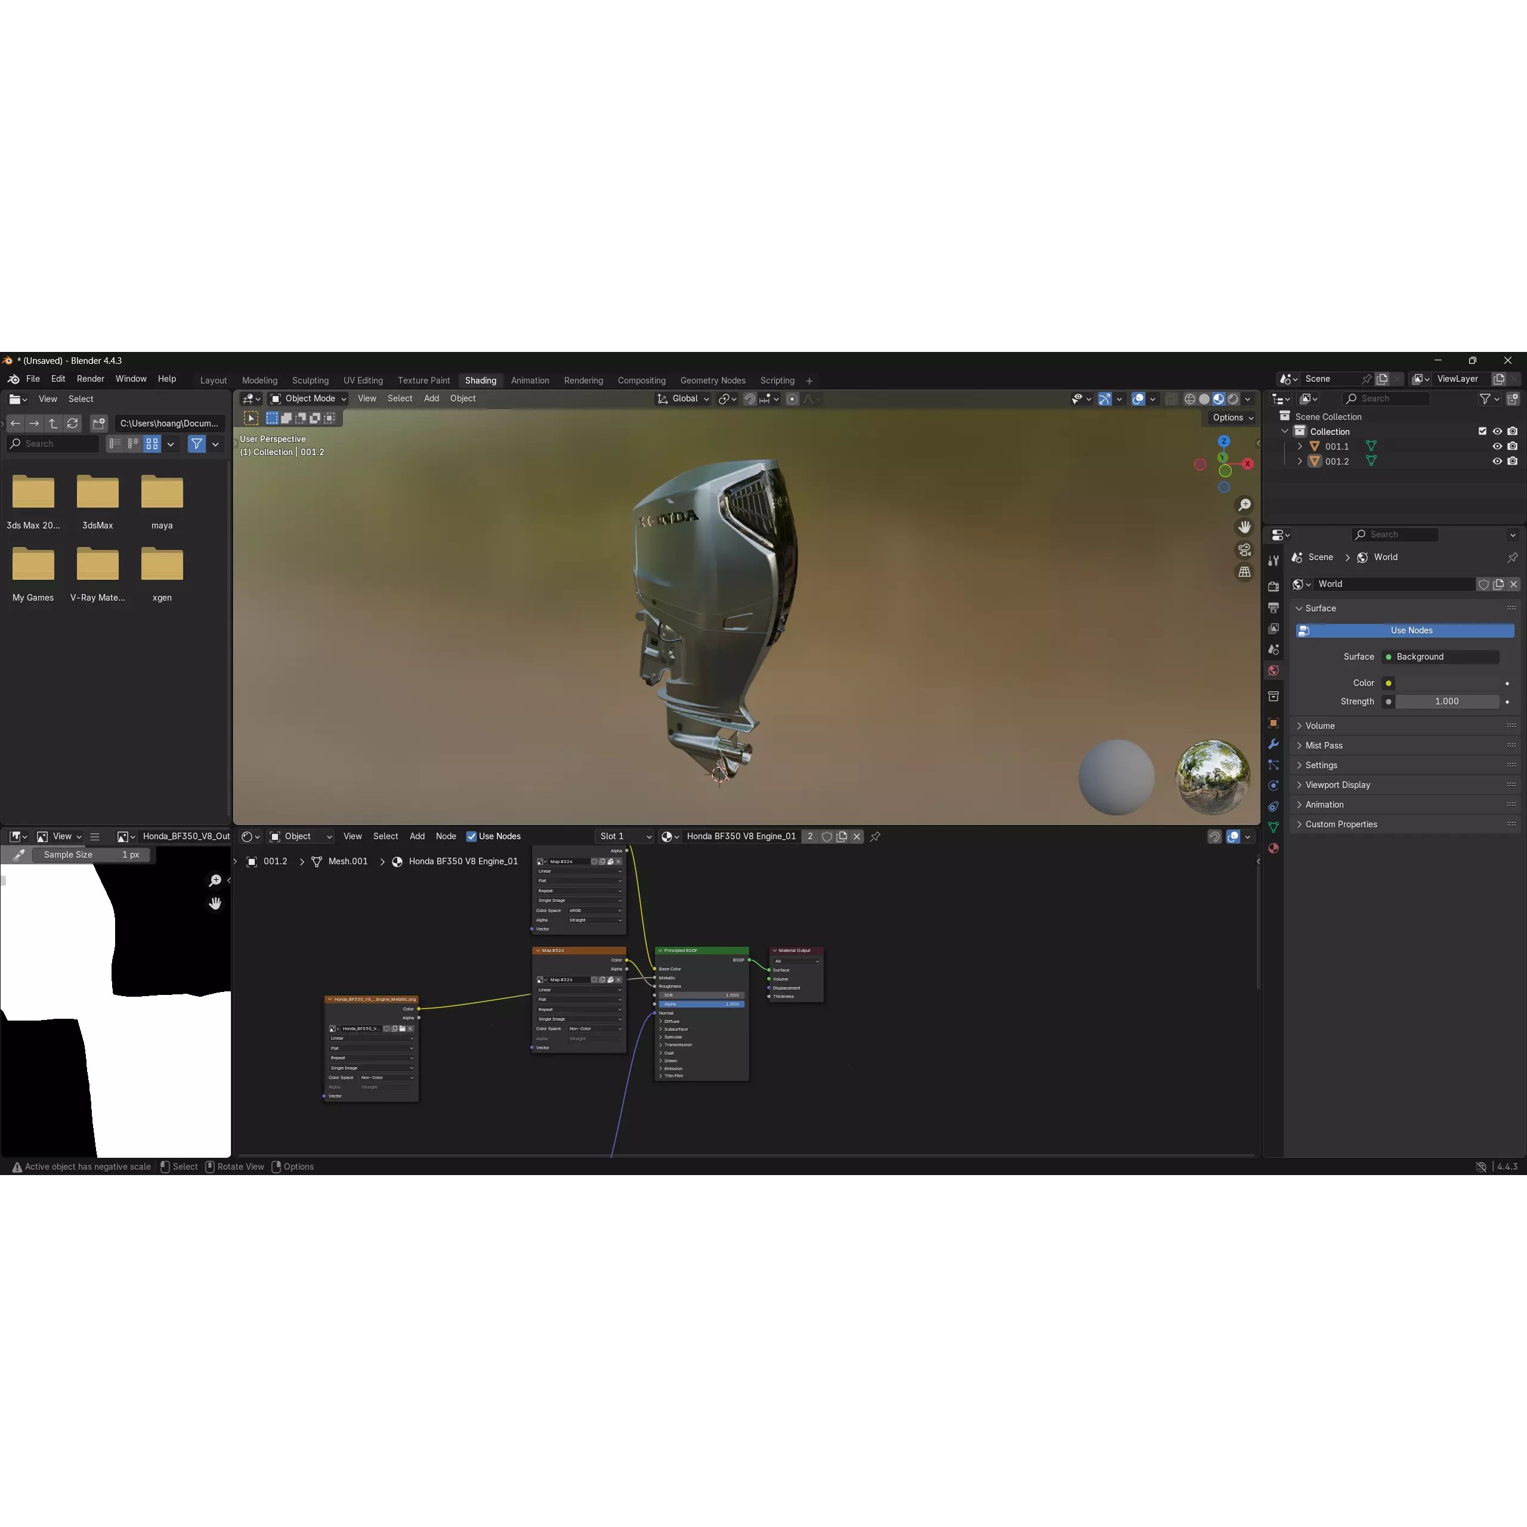Click the viewport zoom magnifier icon
The image size is (1527, 1527).
pyautogui.click(x=1244, y=505)
